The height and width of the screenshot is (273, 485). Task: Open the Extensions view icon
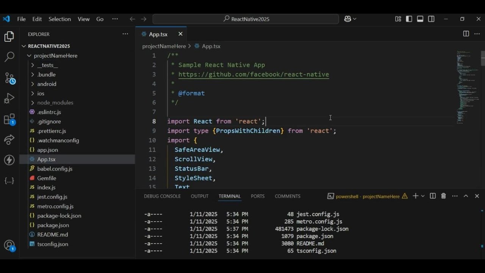click(x=9, y=119)
